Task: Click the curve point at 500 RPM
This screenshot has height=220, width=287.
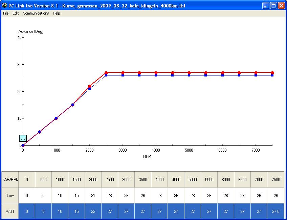Action: (x=40, y=132)
